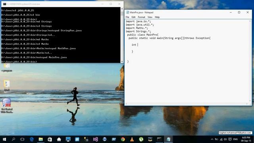
Task: Open Notepad's File menu
Action: (x=127, y=17)
